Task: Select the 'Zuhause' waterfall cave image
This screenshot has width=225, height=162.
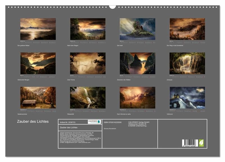Action: 187,63
